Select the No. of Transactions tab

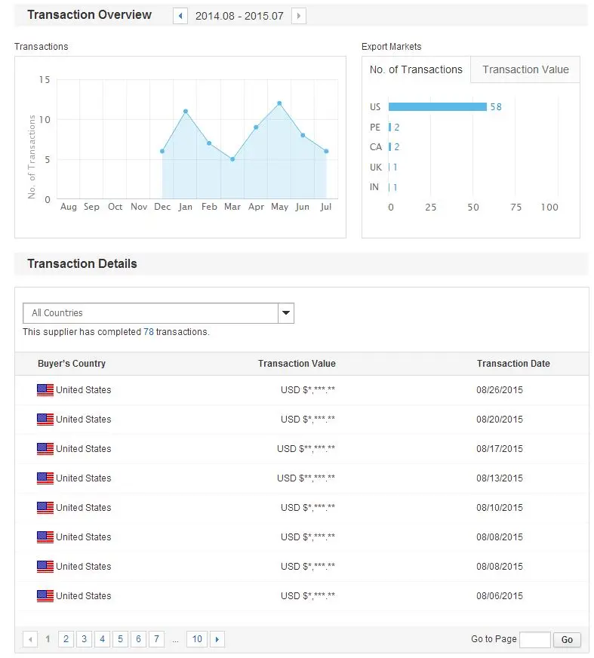(416, 69)
